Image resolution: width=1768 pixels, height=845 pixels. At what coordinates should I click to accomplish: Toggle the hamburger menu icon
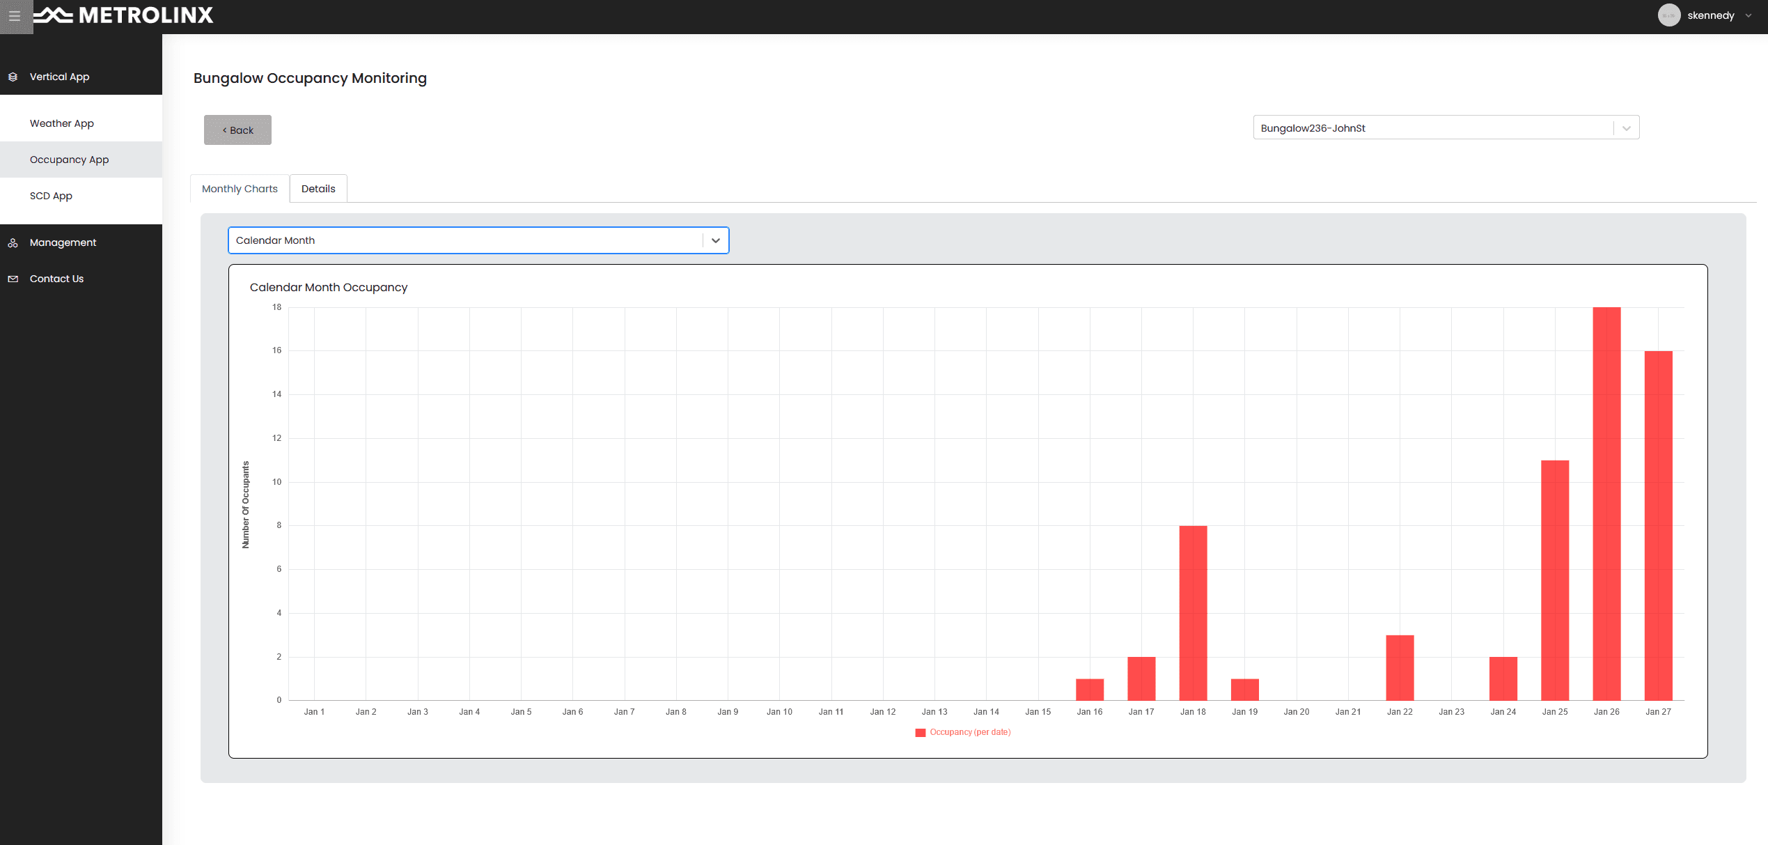(x=15, y=16)
